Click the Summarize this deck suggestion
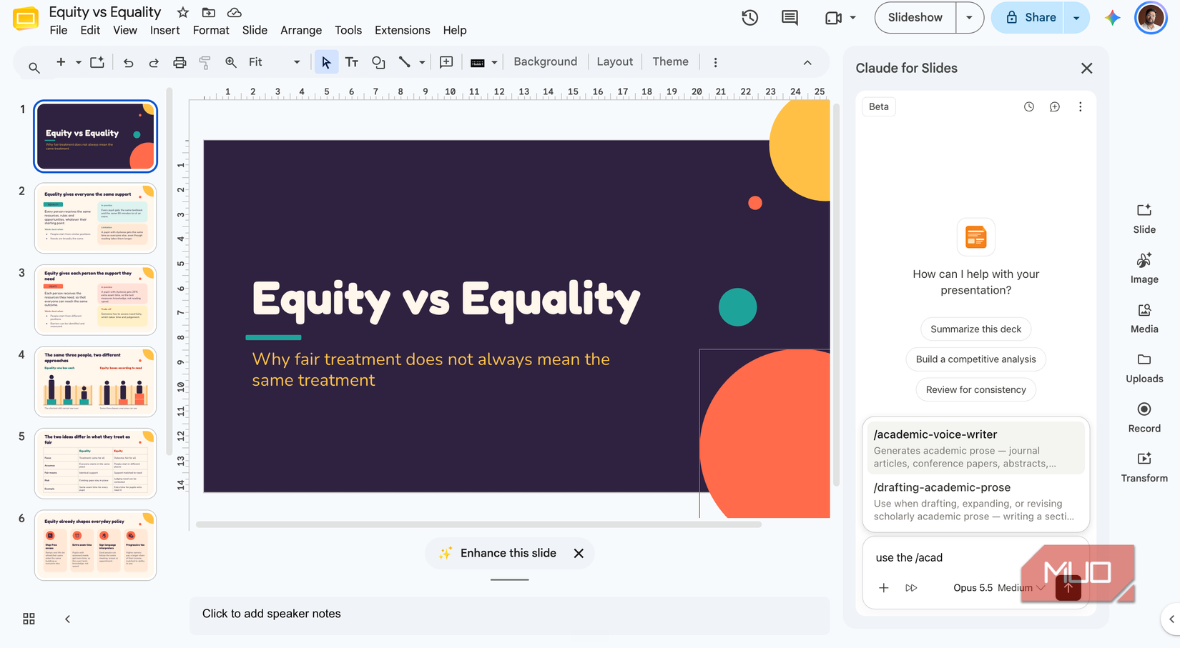 point(975,329)
